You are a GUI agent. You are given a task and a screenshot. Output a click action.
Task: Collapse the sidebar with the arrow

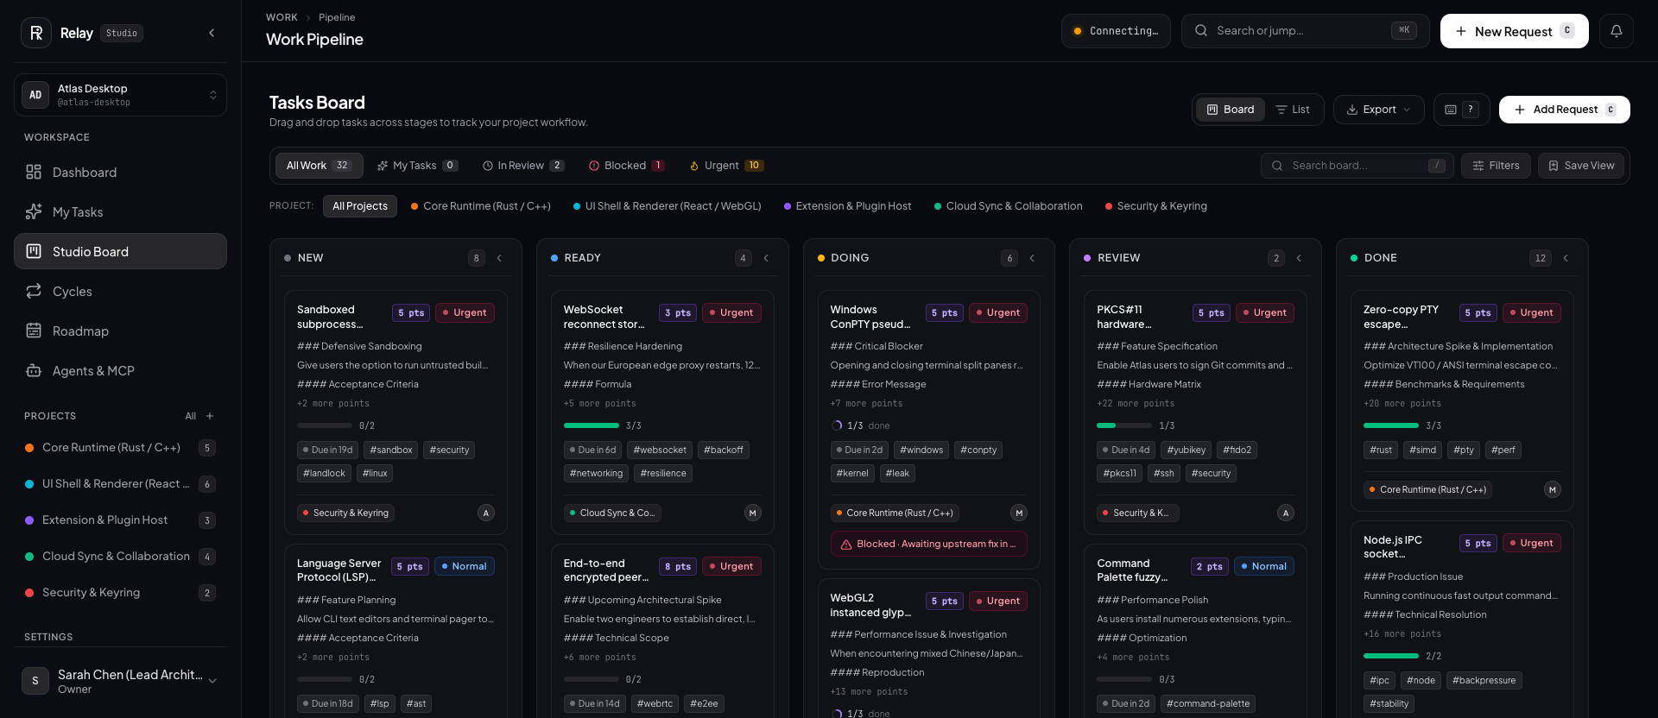coord(212,33)
